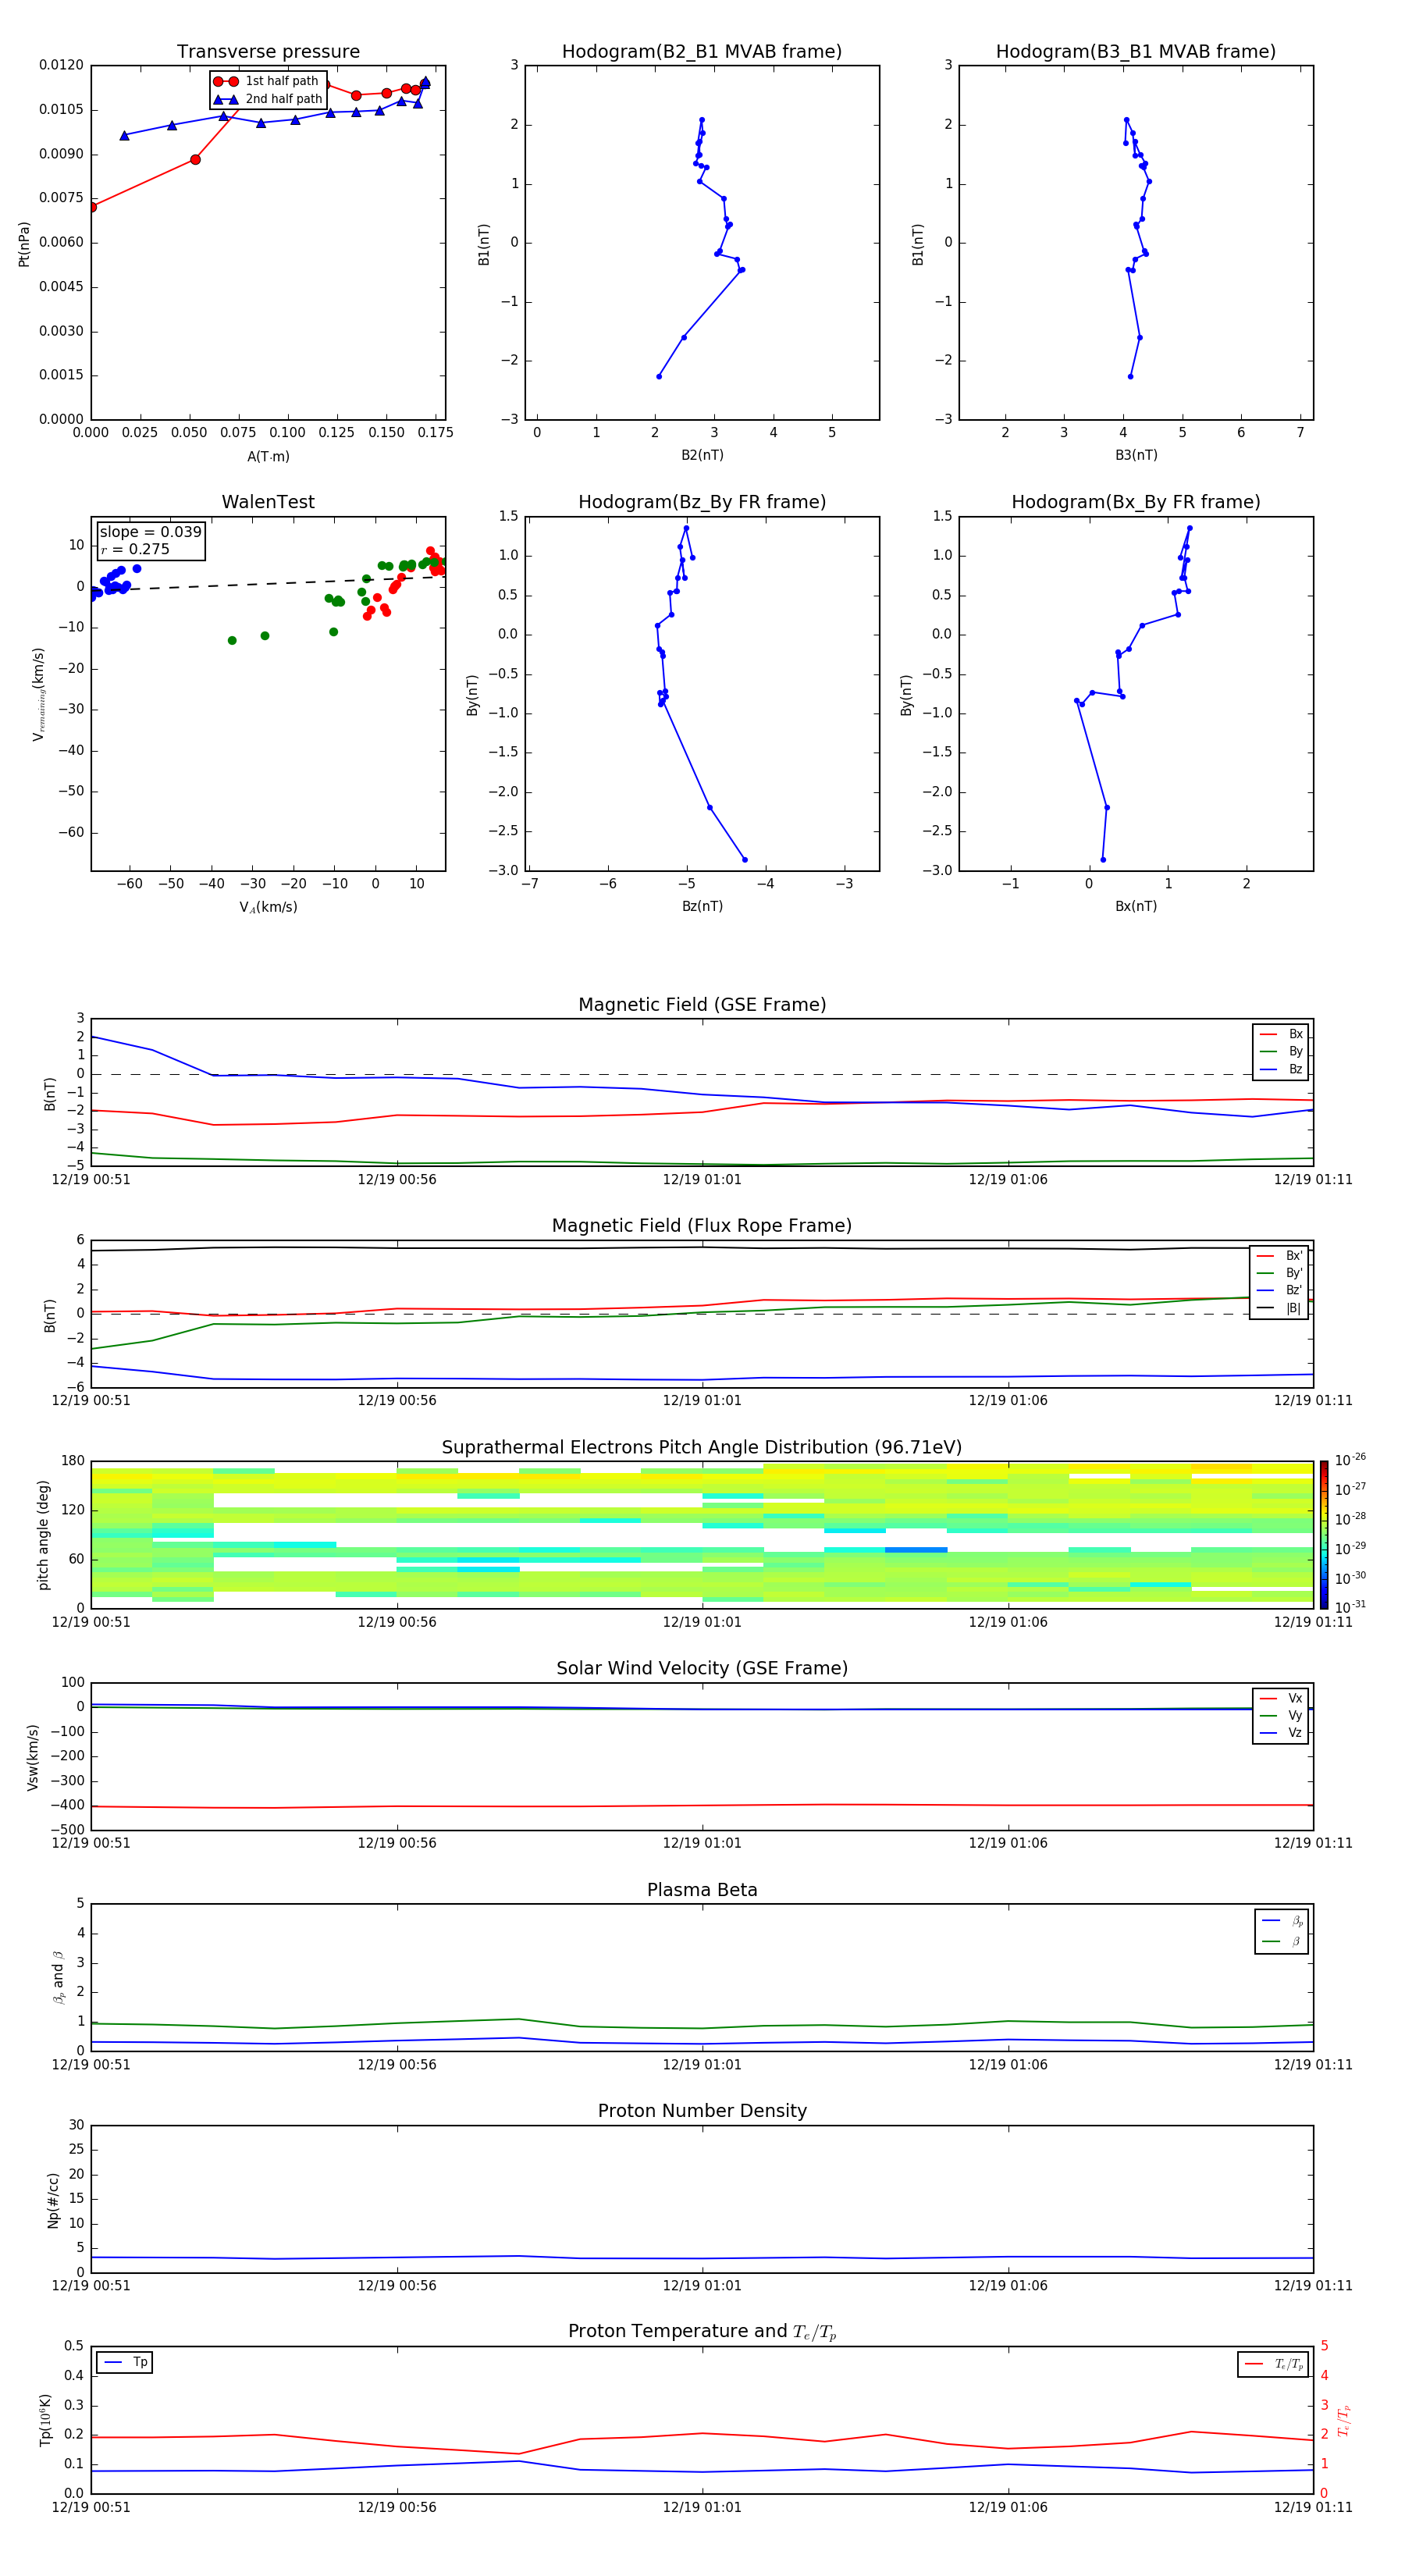This screenshot has width=1405, height=2576.
Task: Click the 'Tp' legend box
Action: [x=125, y=2362]
